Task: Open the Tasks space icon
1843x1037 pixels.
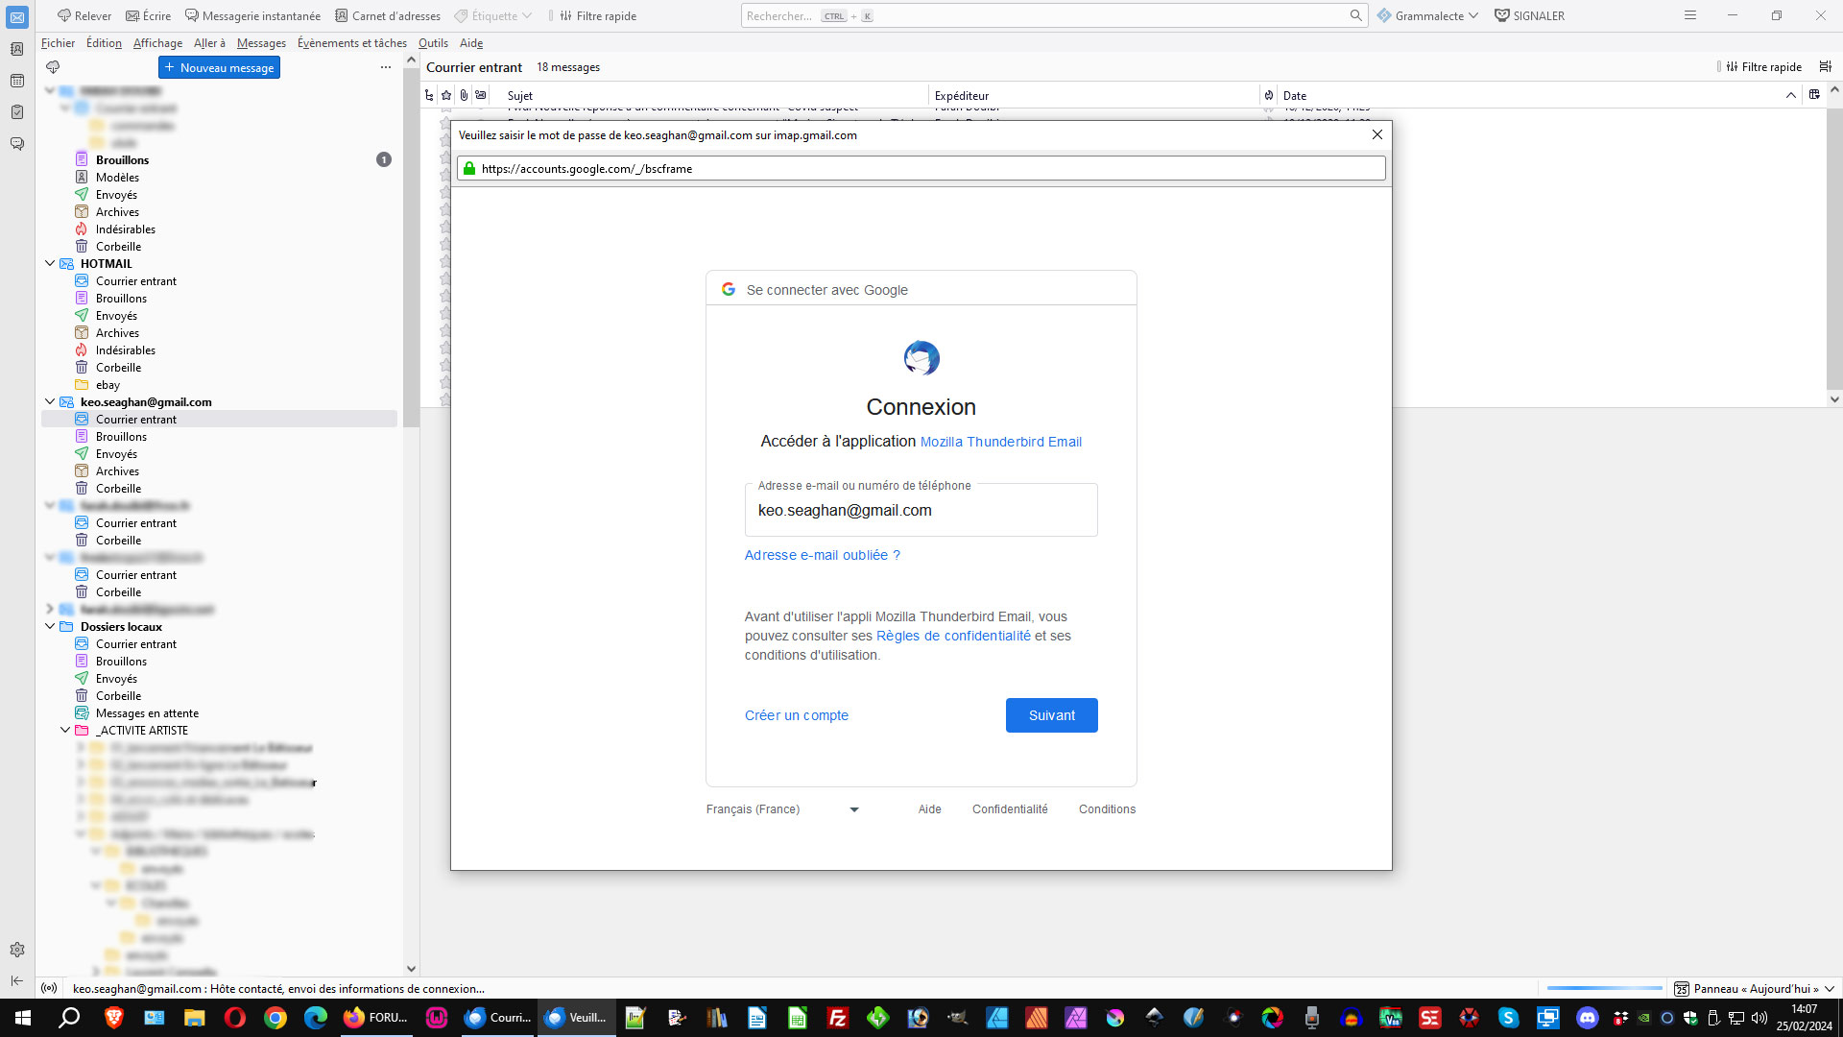Action: (17, 112)
